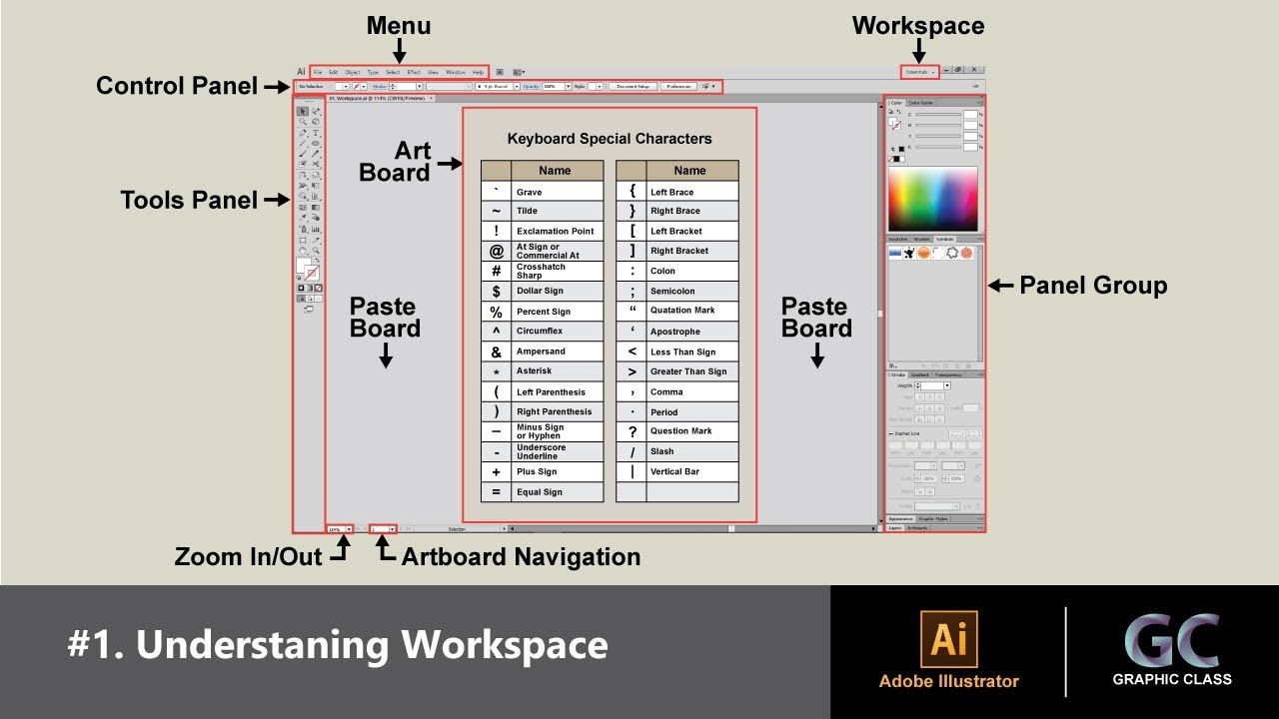Image resolution: width=1279 pixels, height=719 pixels.
Task: Select the Gradient tool
Action: (x=316, y=207)
